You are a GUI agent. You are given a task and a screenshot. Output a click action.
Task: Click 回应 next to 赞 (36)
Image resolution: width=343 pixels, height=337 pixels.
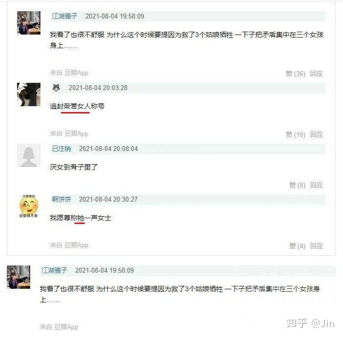tap(316, 74)
